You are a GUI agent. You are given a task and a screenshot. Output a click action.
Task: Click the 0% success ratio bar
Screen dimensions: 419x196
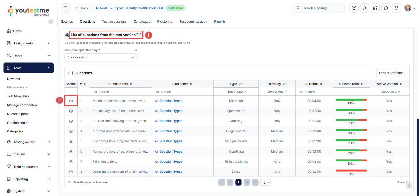pos(351,170)
